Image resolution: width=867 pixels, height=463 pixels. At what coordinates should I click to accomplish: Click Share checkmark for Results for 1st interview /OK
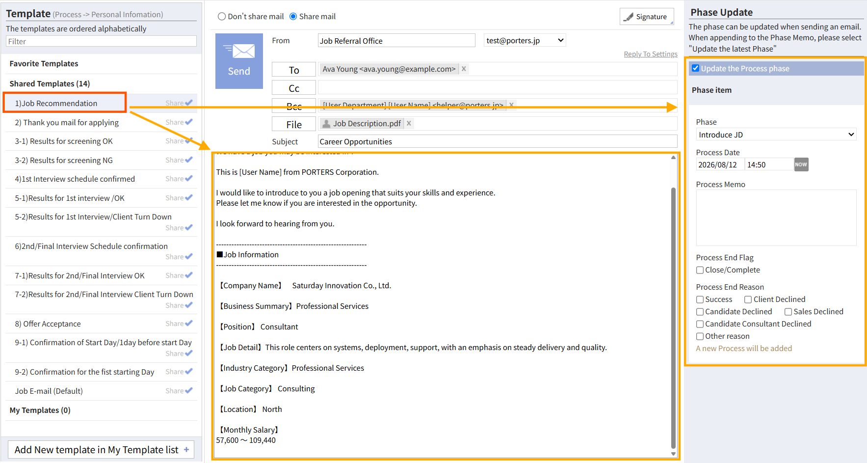coord(189,197)
